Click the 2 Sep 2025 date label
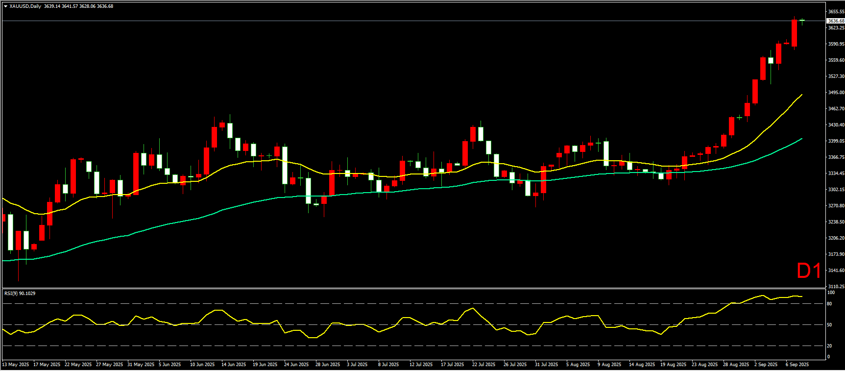The width and height of the screenshot is (845, 371). tap(766, 364)
